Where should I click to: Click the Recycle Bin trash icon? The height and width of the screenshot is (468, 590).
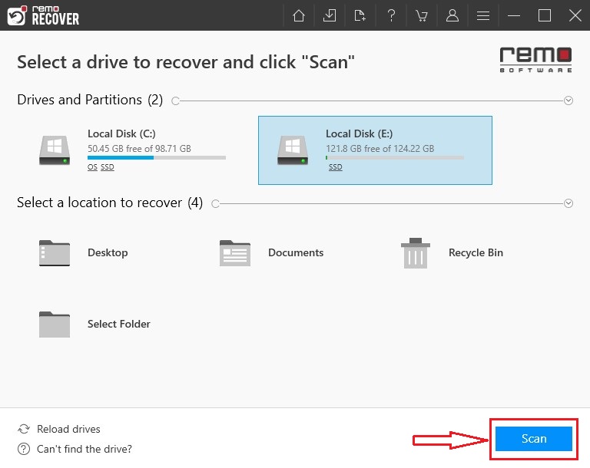pyautogui.click(x=416, y=253)
